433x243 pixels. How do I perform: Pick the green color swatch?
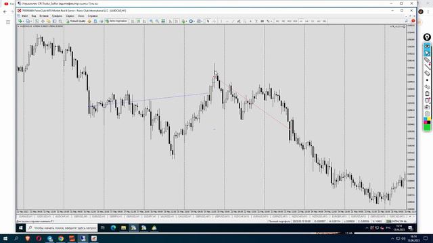(427, 128)
